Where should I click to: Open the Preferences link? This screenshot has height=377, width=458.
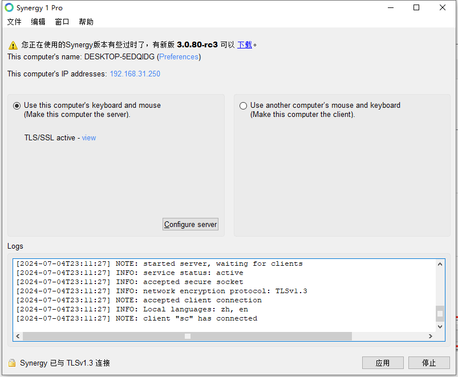(x=179, y=56)
